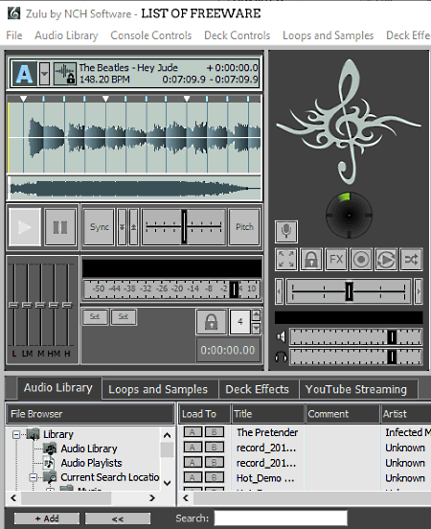Viewport: 431px width, 529px height.
Task: Click the << collapse button
Action: pyautogui.click(x=118, y=518)
